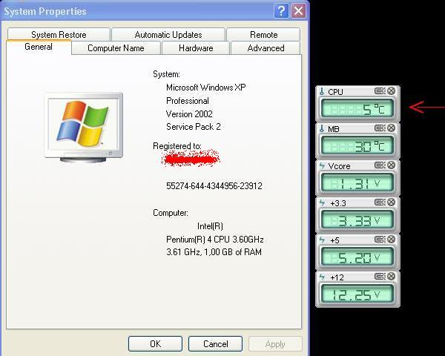This screenshot has width=445, height=356.
Task: Close the MB temperature sensor panel
Action: pos(391,128)
